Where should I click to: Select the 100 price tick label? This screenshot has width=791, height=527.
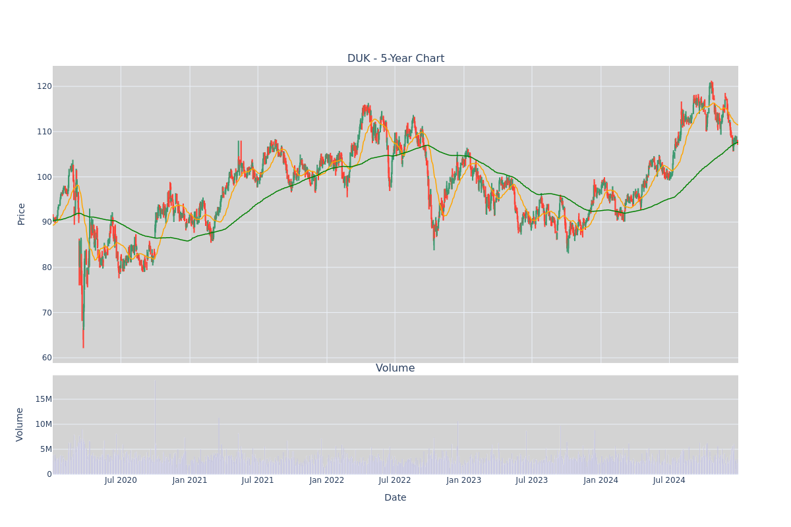[44, 177]
